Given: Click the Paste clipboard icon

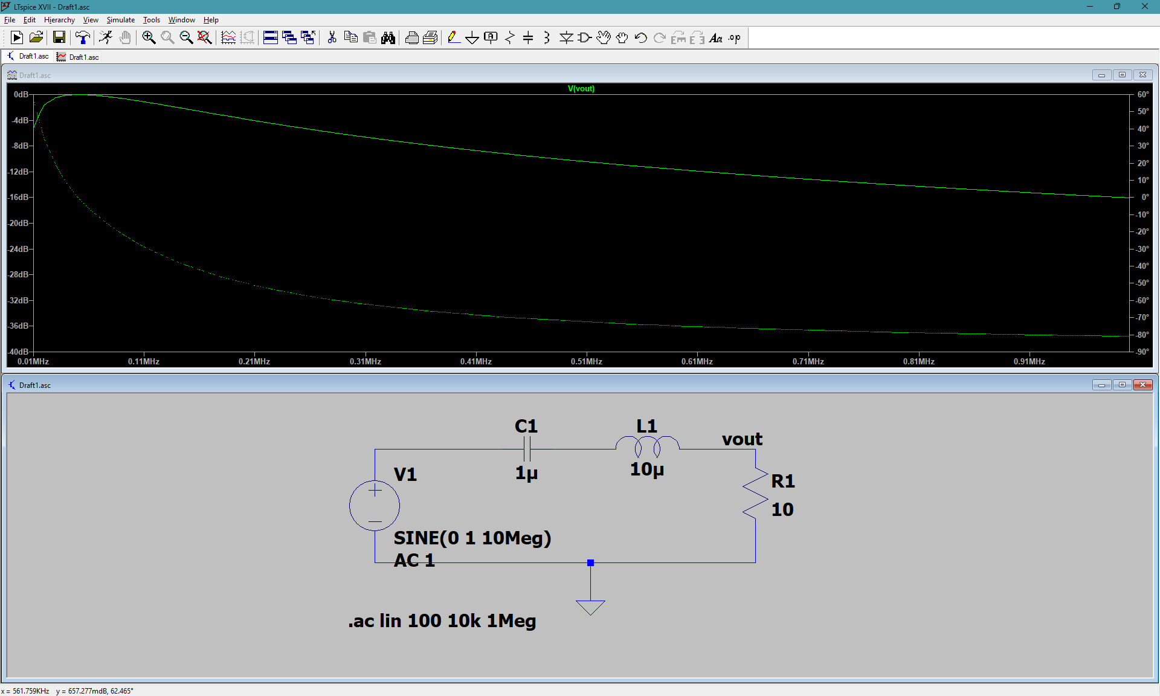Looking at the screenshot, I should tap(369, 37).
